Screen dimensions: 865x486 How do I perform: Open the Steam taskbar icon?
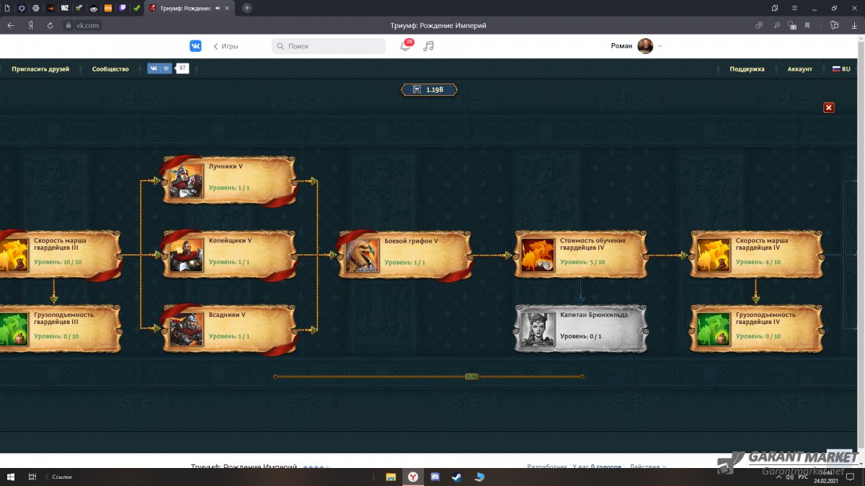click(x=457, y=477)
